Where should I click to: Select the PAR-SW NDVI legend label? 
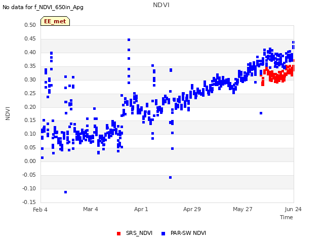click(188, 233)
